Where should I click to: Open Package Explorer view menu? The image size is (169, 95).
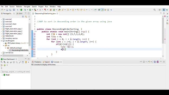tap(29, 17)
